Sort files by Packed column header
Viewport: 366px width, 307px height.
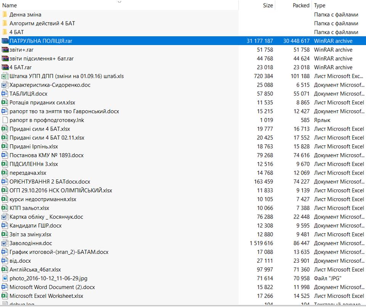(301, 5)
